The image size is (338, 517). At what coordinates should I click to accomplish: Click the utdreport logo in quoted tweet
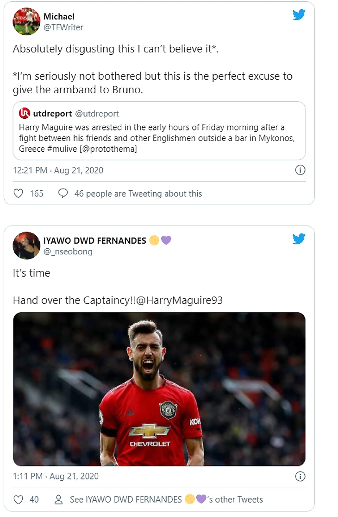click(25, 113)
